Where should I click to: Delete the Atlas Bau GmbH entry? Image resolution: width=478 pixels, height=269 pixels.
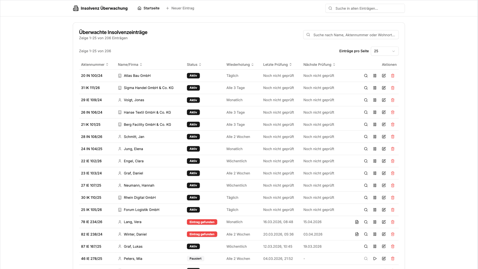pyautogui.click(x=392, y=76)
